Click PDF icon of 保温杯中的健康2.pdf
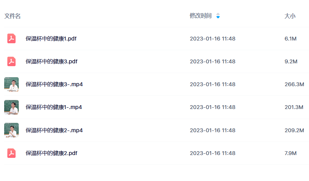 pos(11,153)
